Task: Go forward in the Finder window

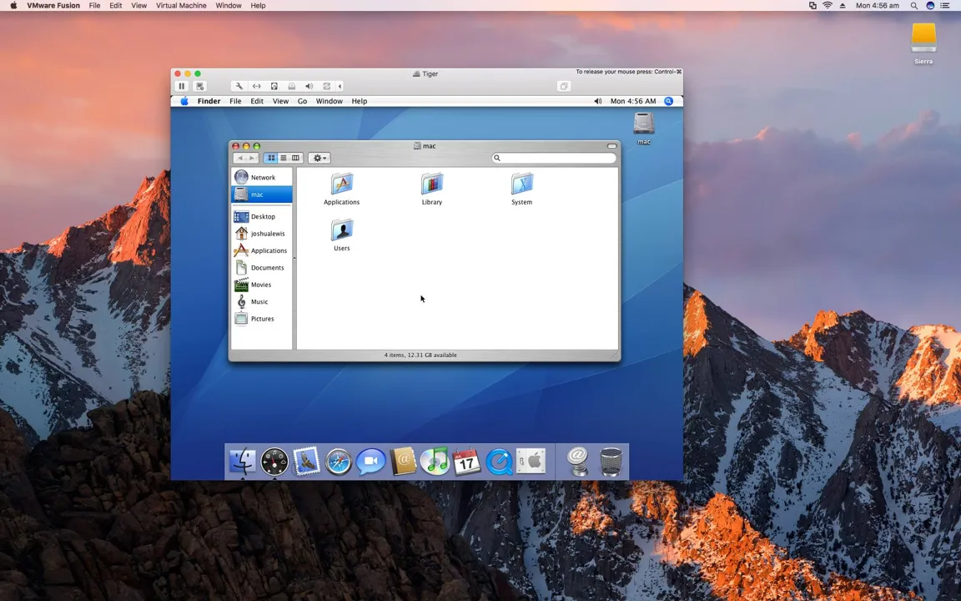Action: (252, 159)
